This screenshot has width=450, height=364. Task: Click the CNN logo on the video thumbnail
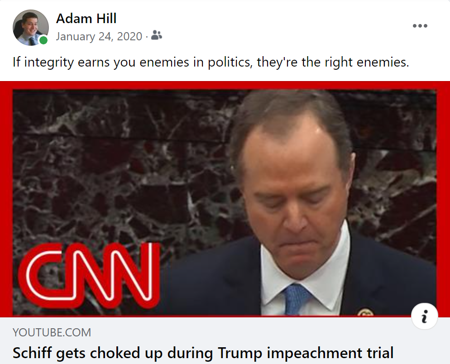tap(89, 275)
